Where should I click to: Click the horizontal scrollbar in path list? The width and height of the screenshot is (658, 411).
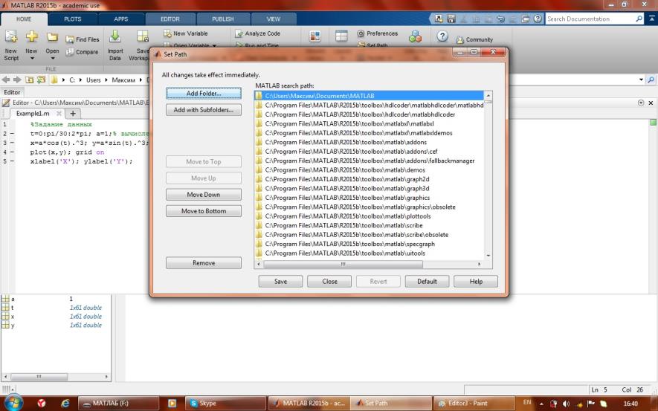point(343,265)
